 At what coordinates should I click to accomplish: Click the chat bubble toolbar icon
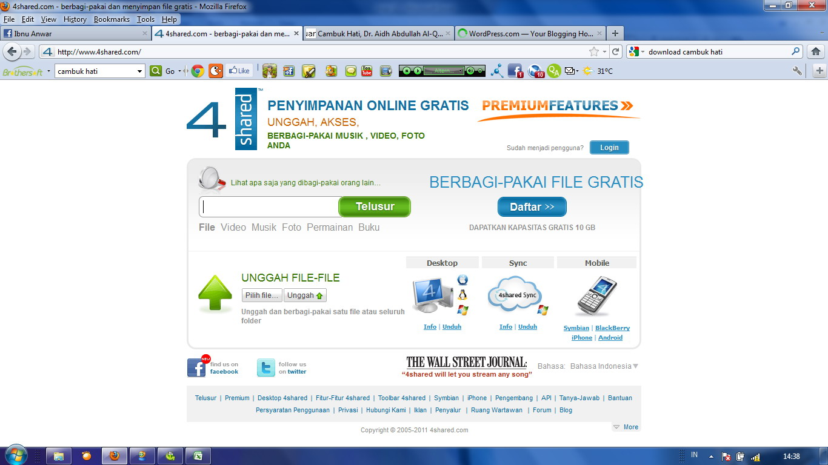[x=350, y=71]
